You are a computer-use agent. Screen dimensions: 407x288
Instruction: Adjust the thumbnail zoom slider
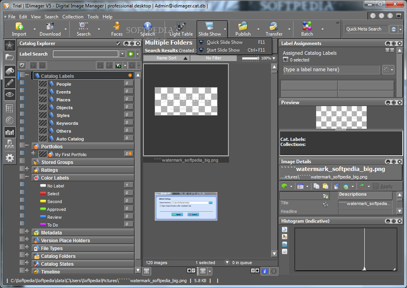[x=250, y=58]
